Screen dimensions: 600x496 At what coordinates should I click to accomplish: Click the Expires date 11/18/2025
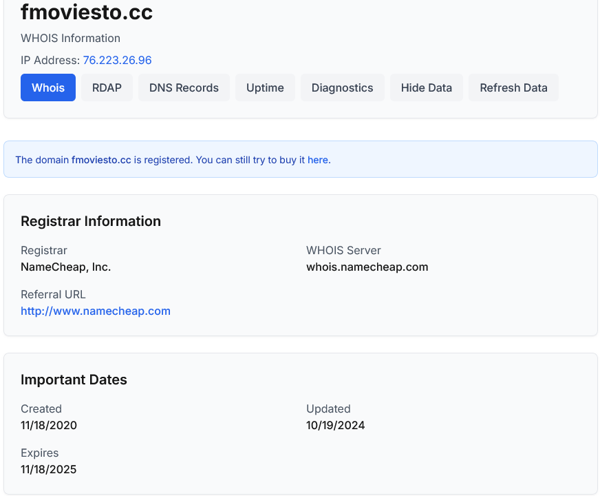click(x=49, y=469)
